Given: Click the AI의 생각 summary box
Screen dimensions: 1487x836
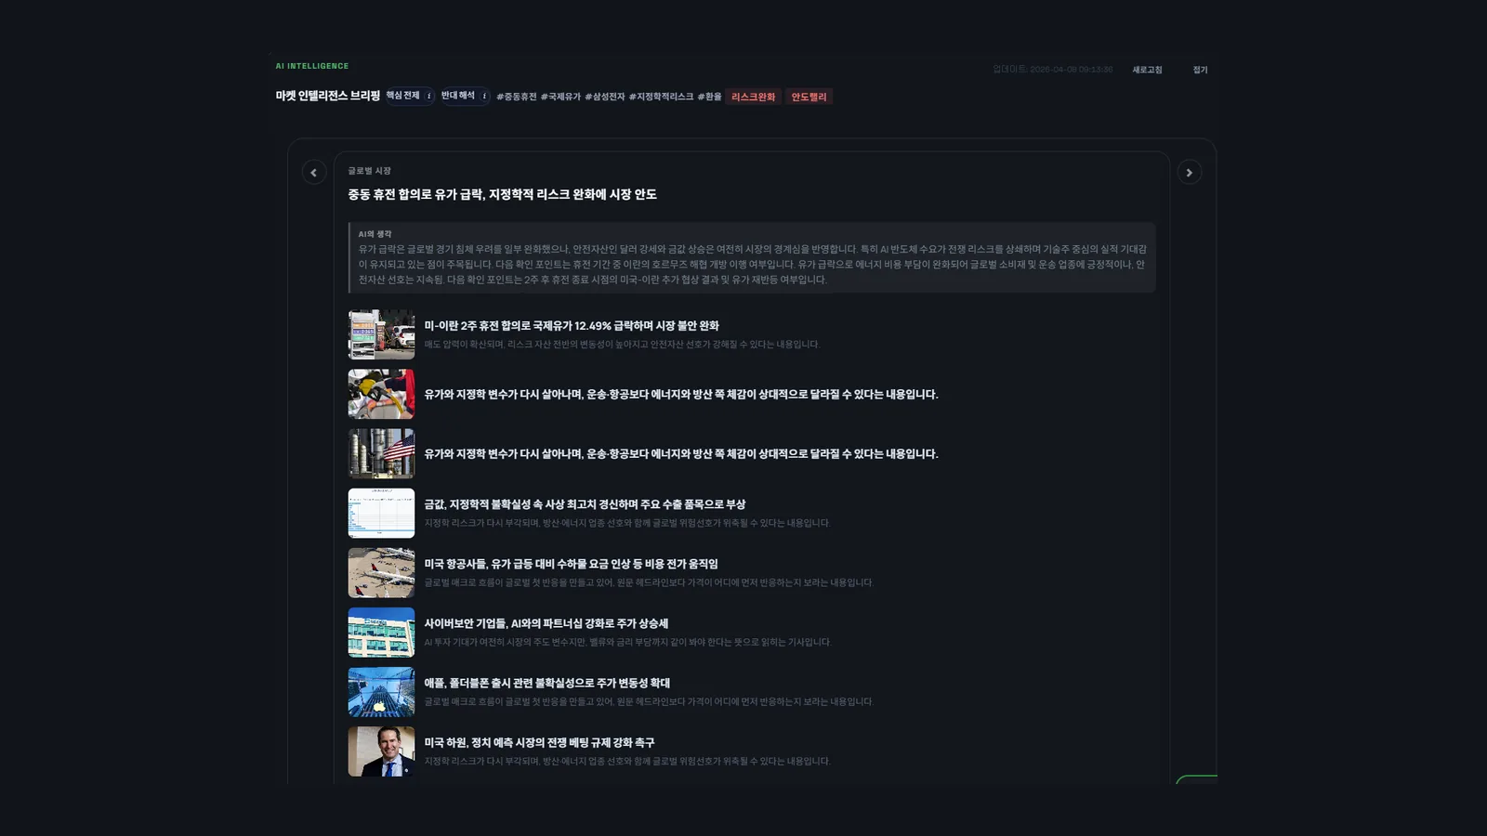Looking at the screenshot, I should click(752, 257).
